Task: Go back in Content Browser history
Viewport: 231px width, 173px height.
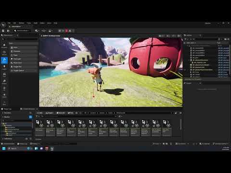Action: (77, 113)
